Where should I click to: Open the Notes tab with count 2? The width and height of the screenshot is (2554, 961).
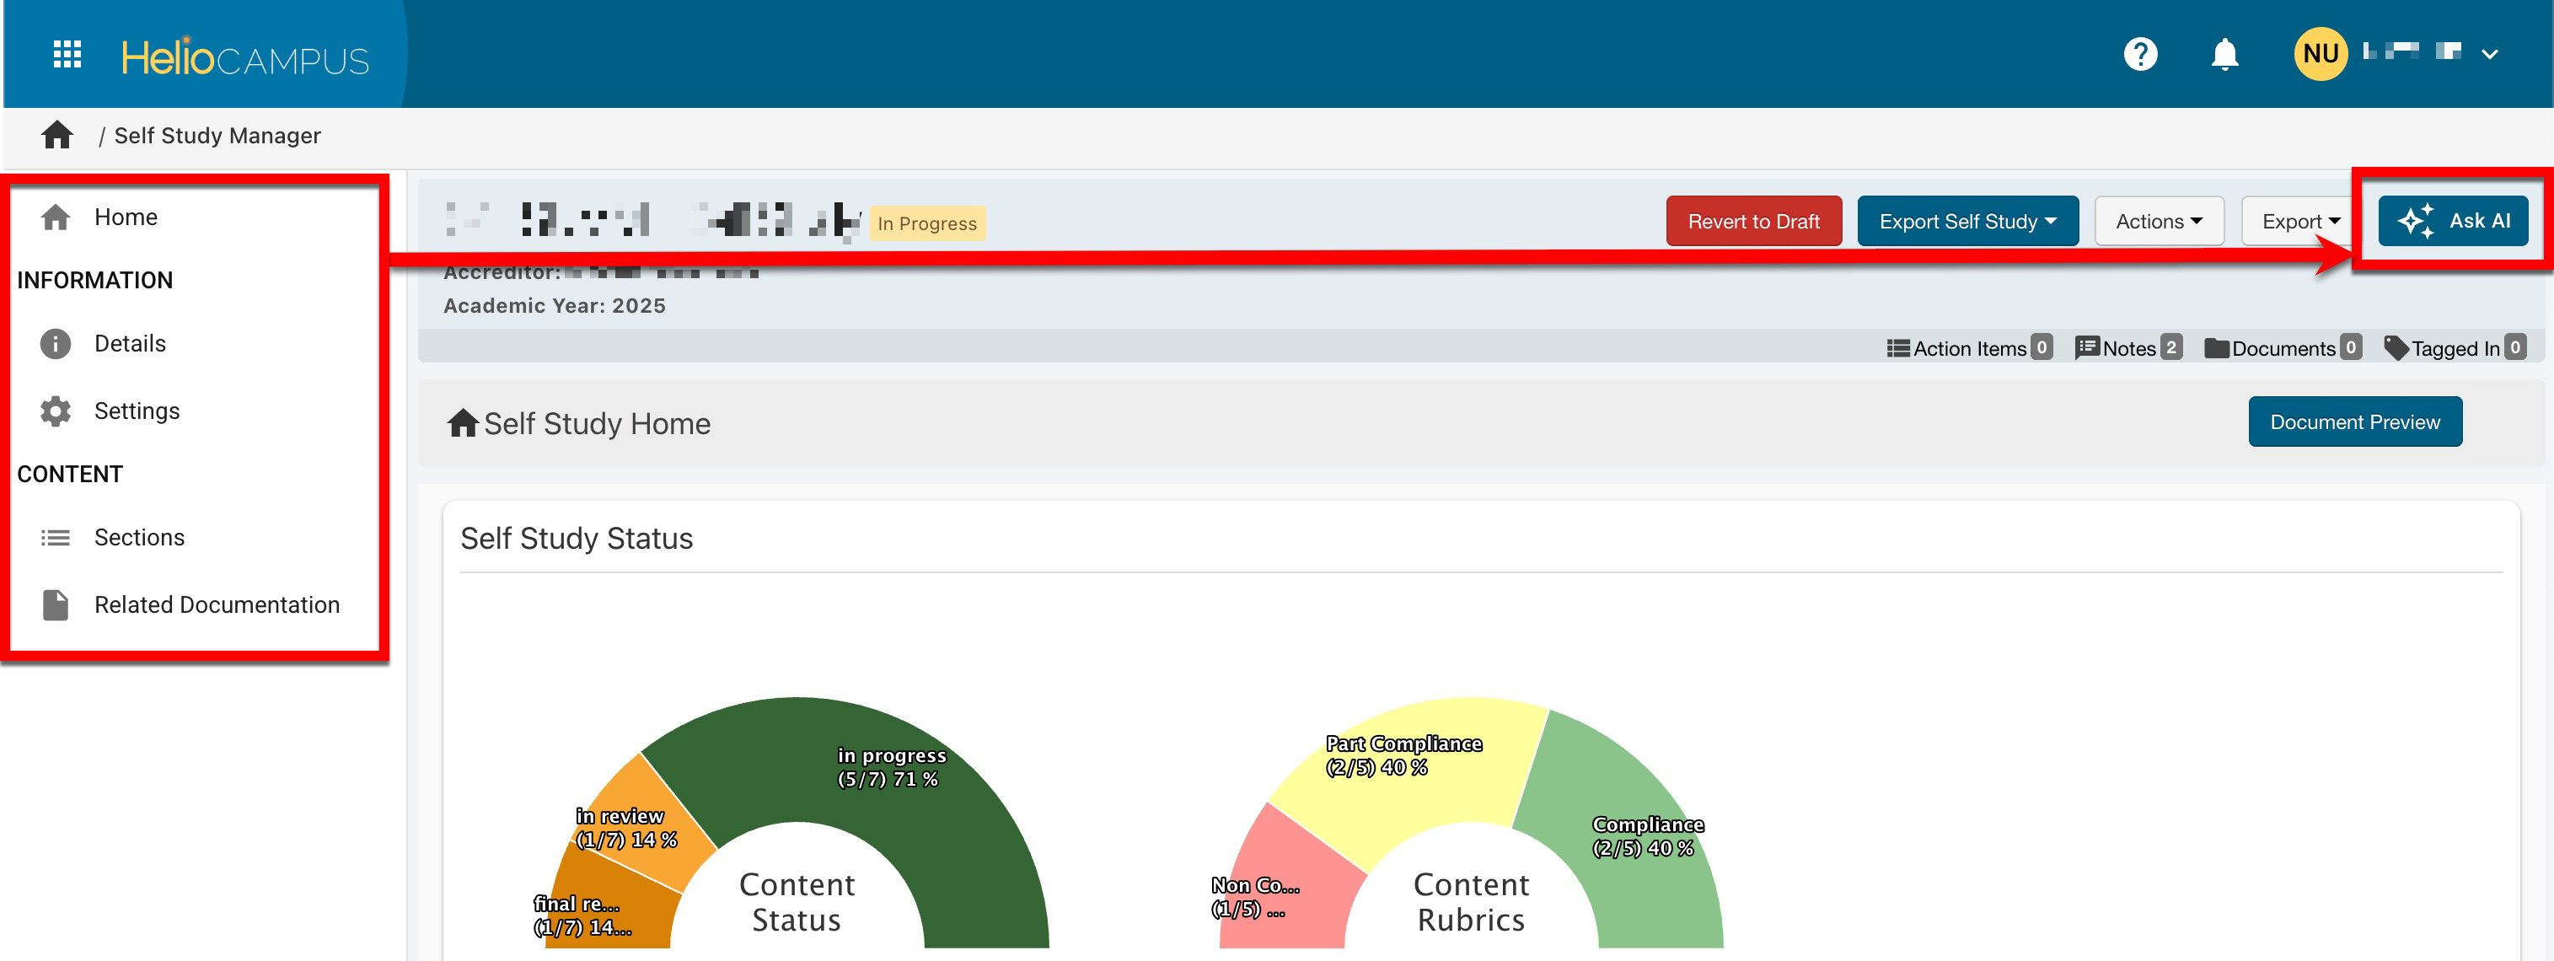click(2127, 348)
